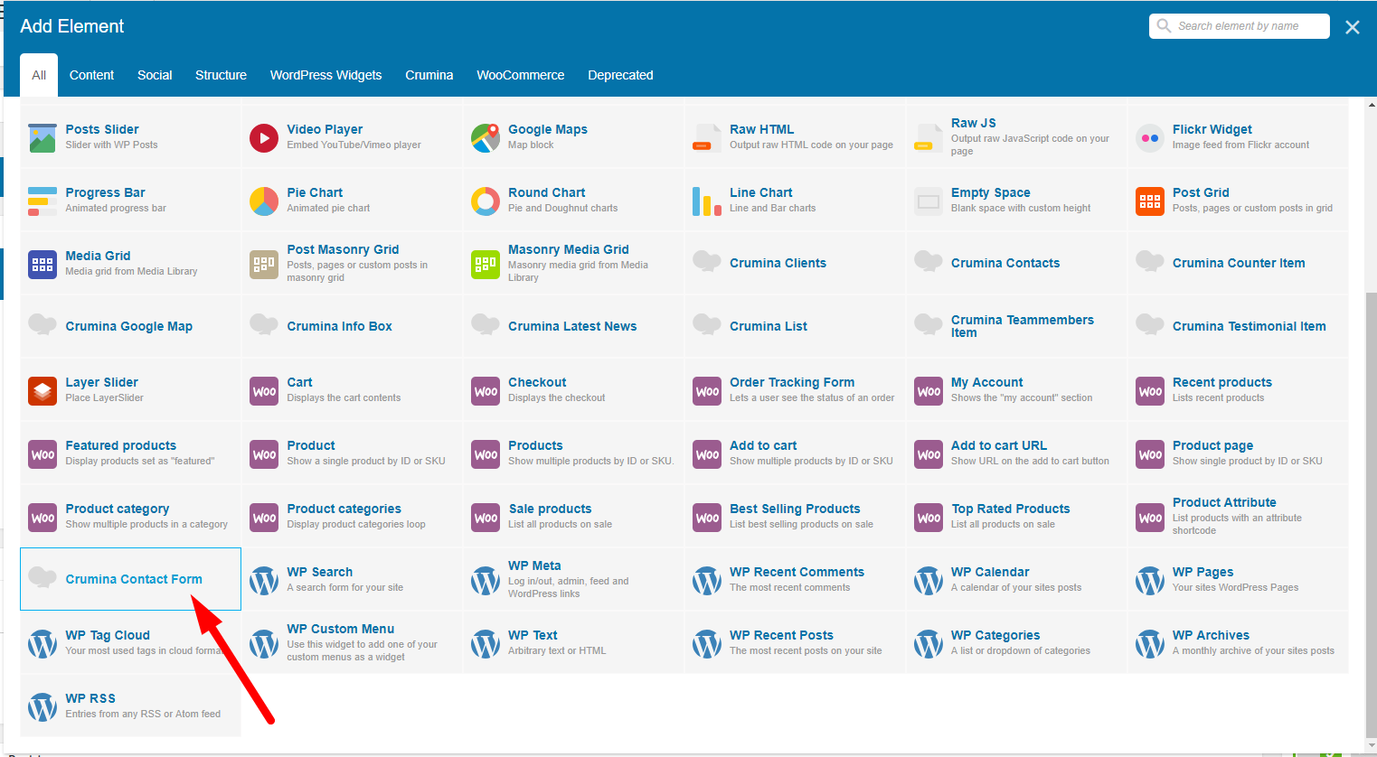This screenshot has width=1377, height=757.
Task: Click the WordPress icon beside WP Search
Action: pyautogui.click(x=264, y=581)
